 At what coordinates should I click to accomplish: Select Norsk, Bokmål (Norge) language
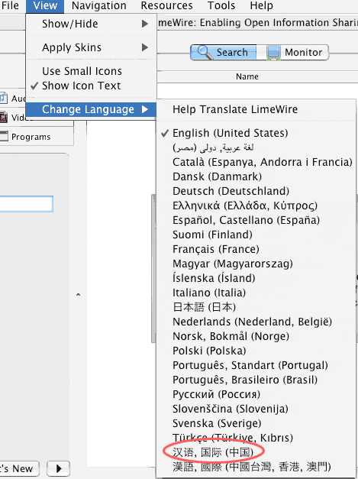coord(256,336)
